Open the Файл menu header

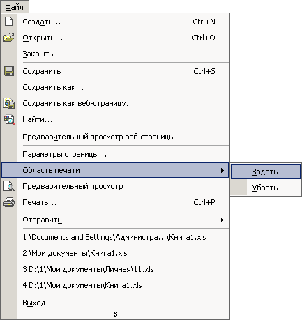pyautogui.click(x=15, y=7)
